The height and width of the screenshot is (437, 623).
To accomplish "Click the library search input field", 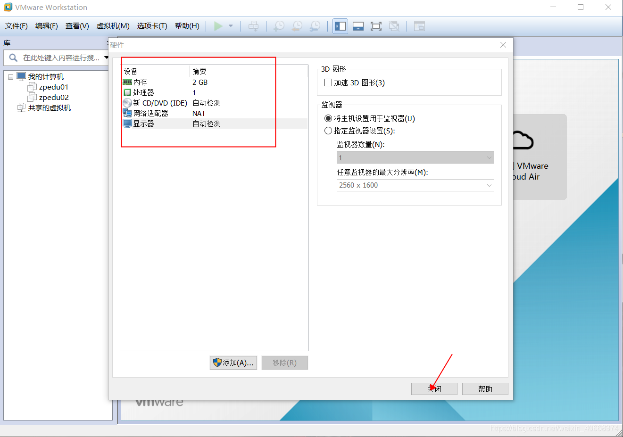I will point(61,58).
